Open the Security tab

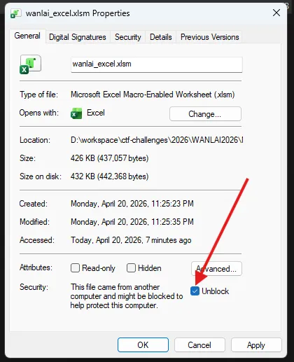(x=128, y=37)
